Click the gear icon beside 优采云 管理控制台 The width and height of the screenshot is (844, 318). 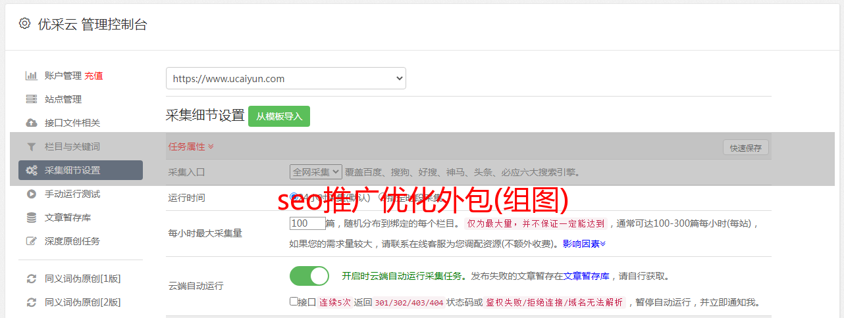[x=24, y=24]
